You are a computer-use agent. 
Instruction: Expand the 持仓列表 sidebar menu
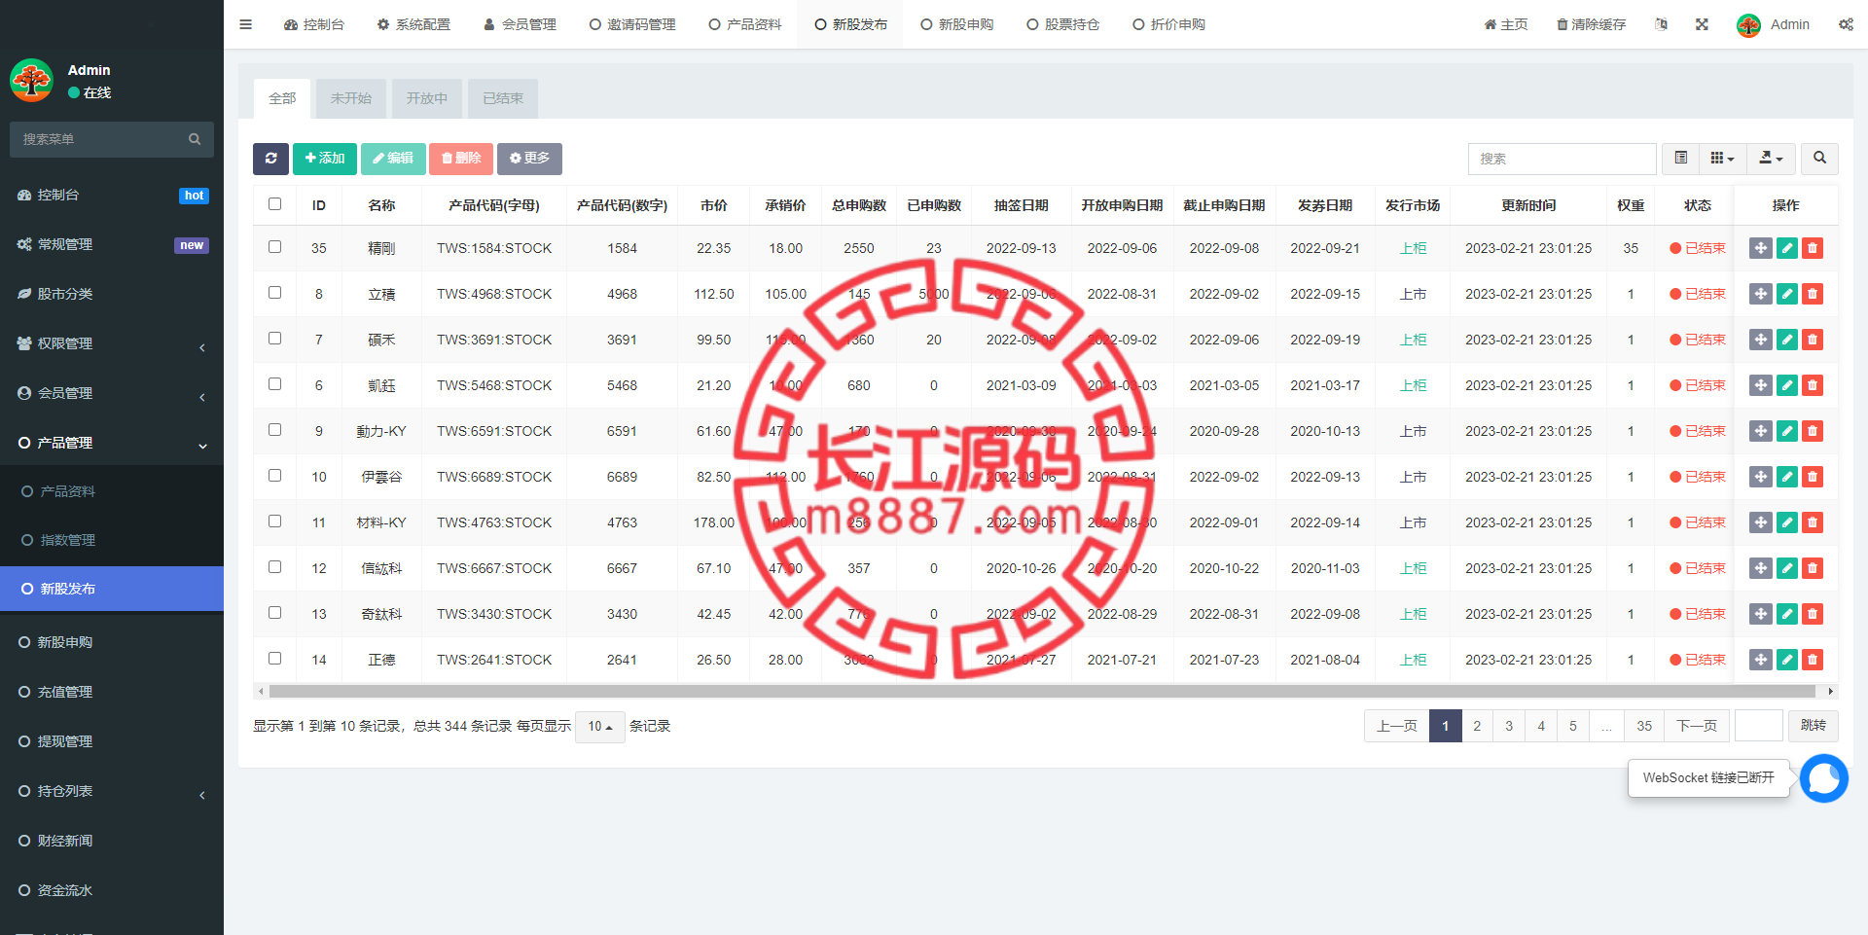click(x=112, y=791)
